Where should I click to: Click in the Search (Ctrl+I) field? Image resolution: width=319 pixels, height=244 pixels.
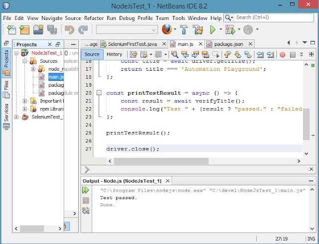coord(274,18)
